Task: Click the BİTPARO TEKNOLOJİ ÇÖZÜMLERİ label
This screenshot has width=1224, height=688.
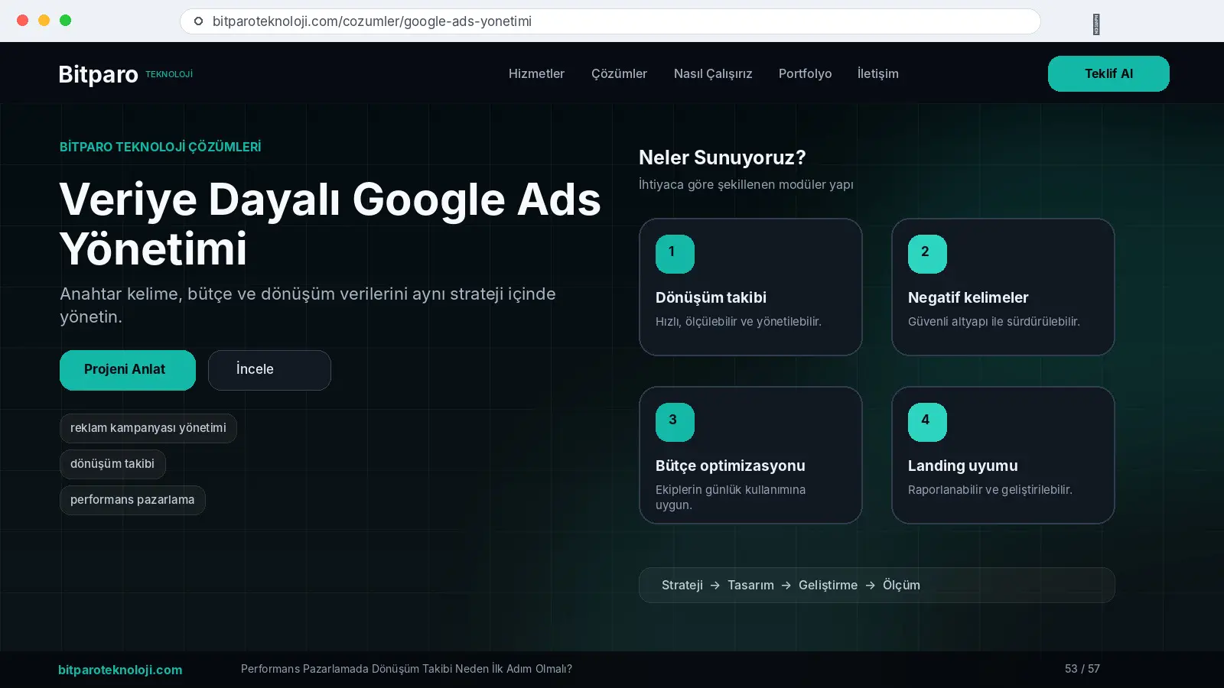Action: (160, 147)
